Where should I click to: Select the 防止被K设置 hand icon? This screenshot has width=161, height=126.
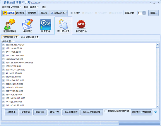point(63,25)
